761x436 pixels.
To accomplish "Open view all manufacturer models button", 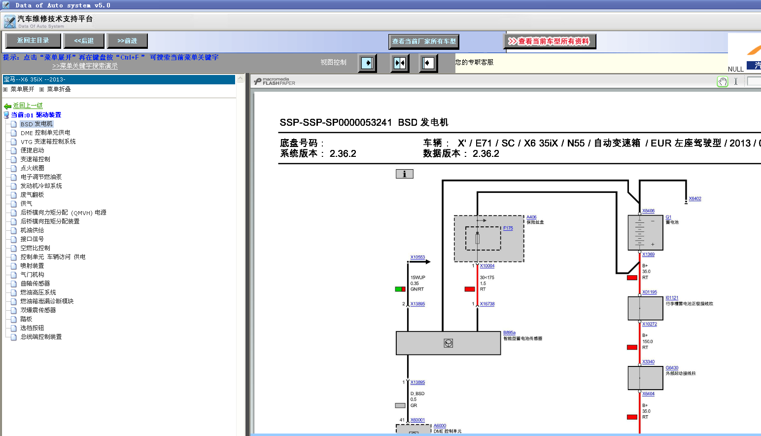I will pyautogui.click(x=424, y=41).
